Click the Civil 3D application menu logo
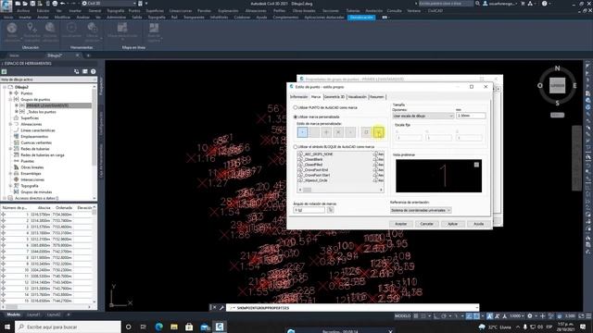Viewport: 593px width, 333px height. click(6, 6)
